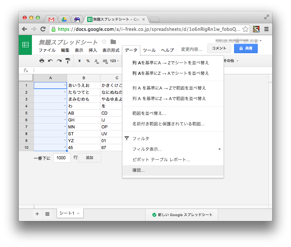Increase decimal places
The height and width of the screenshot is (247, 291).
coord(105,61)
